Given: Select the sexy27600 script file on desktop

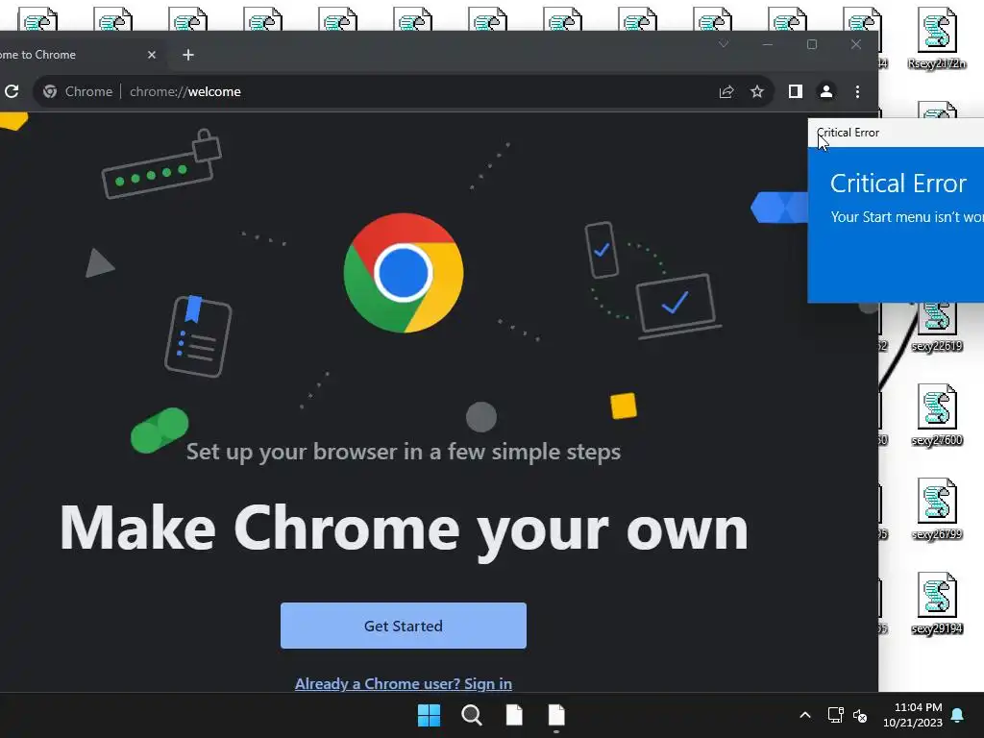Looking at the screenshot, I should click(x=937, y=415).
